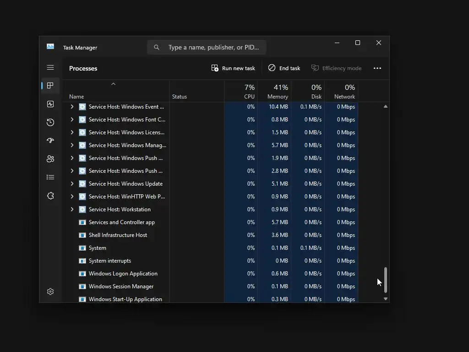Expand the first Service Host: Windows Push row
The image size is (469, 352).
point(72,158)
